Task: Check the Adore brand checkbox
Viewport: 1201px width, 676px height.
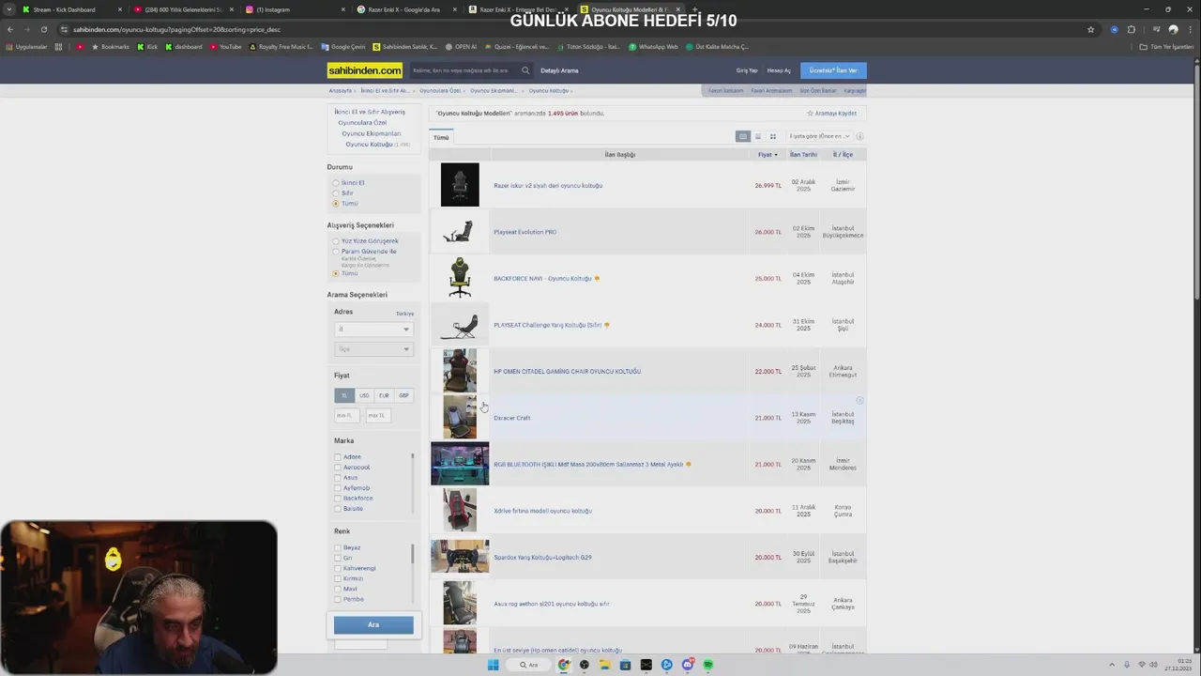Action: pos(338,457)
